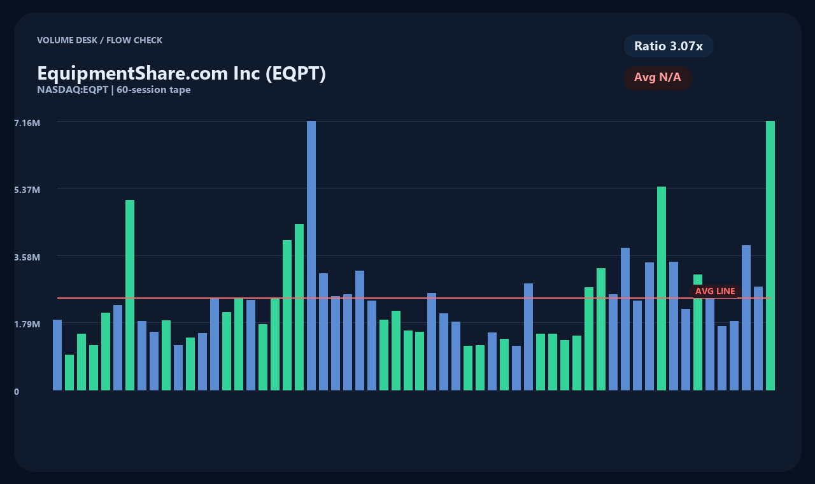Select the EquipmentShare.com Inc (EQPT) title
Screen dimensions: 815x484
(181, 73)
